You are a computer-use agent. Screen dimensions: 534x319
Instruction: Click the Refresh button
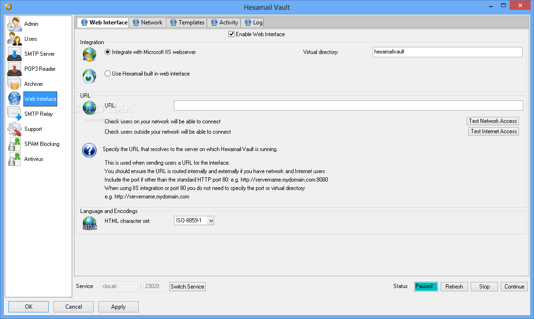pyautogui.click(x=454, y=287)
